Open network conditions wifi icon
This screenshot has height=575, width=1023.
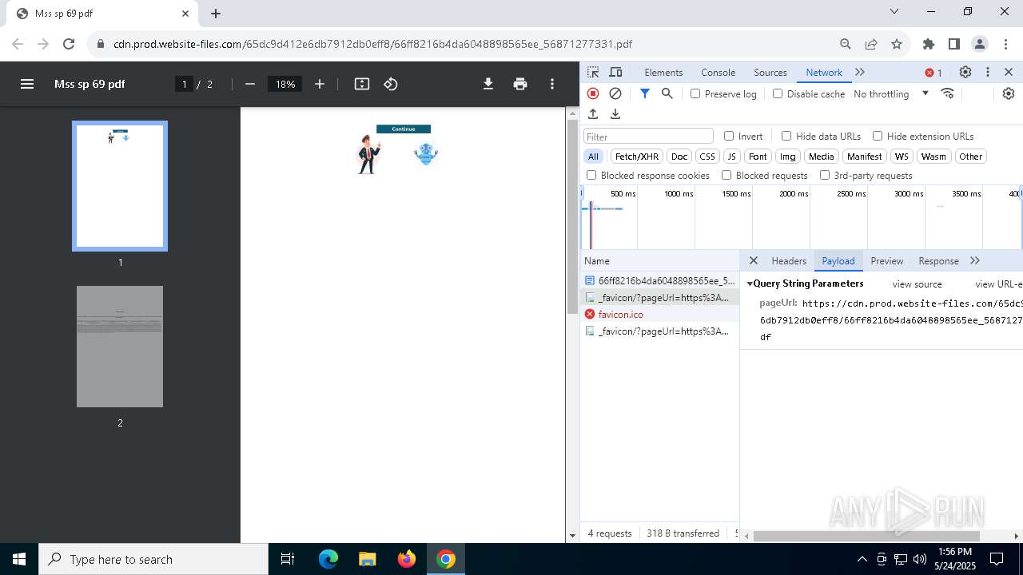tap(948, 93)
